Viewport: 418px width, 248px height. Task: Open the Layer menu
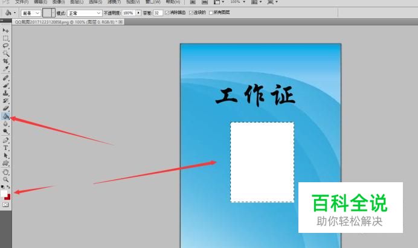[77, 2]
